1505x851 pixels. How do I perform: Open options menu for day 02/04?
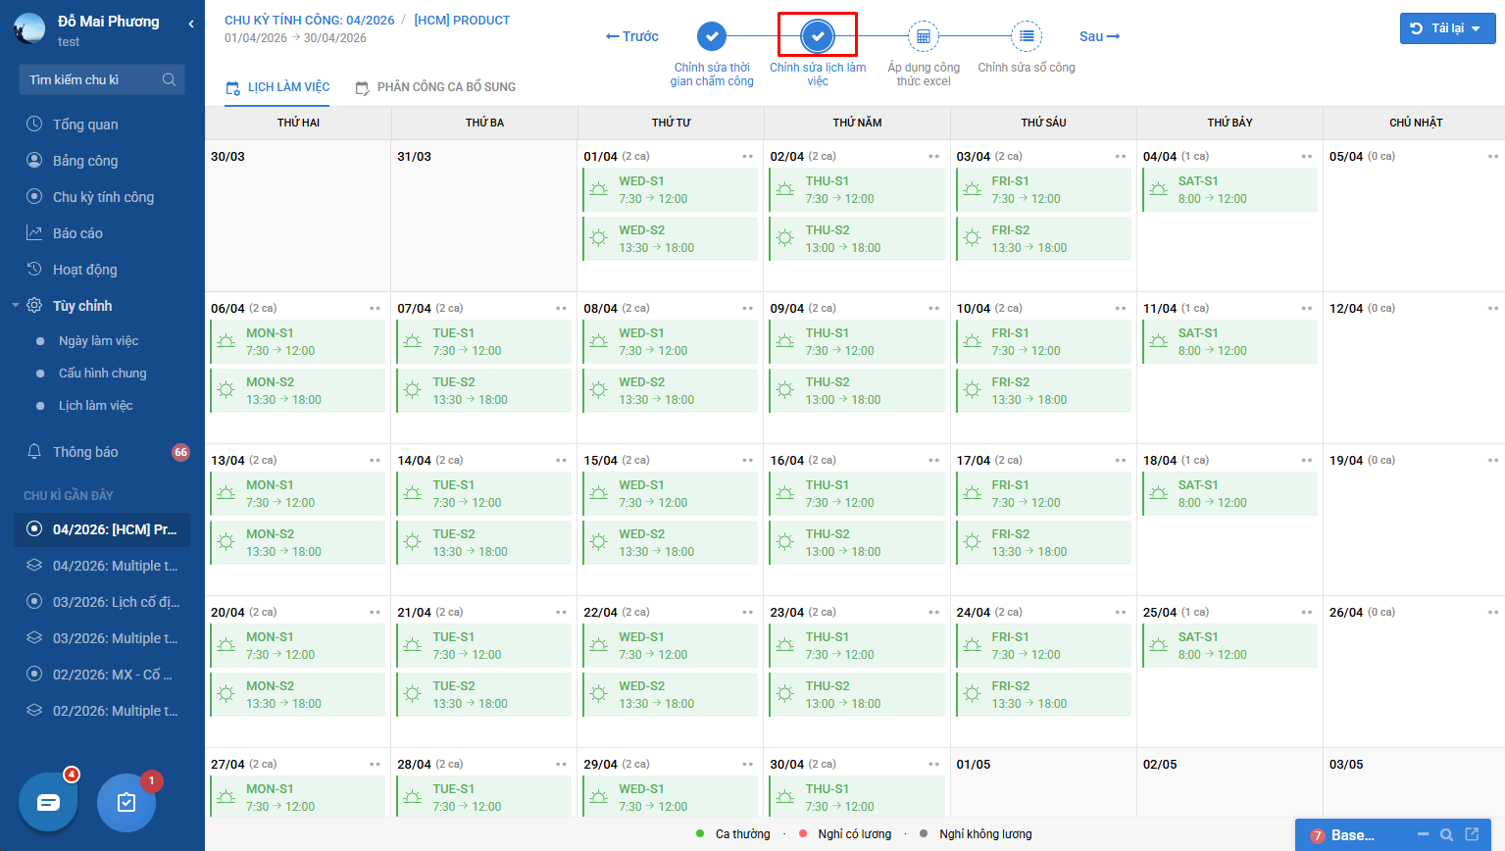[x=934, y=157]
